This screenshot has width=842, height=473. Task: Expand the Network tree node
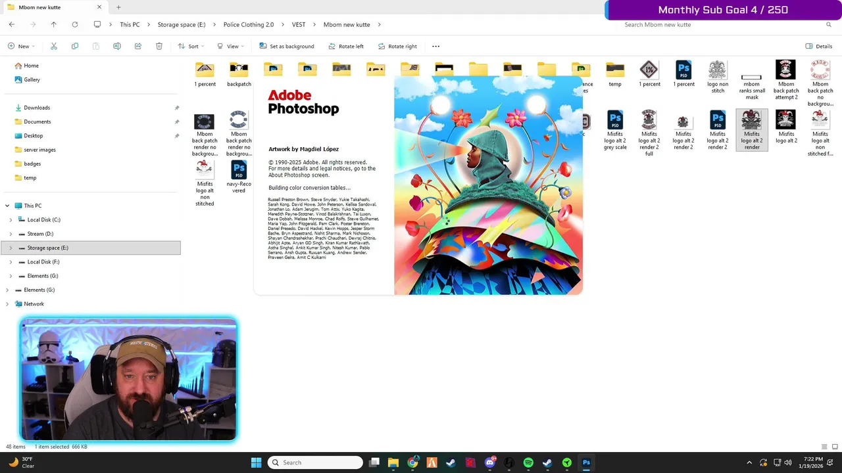8,304
